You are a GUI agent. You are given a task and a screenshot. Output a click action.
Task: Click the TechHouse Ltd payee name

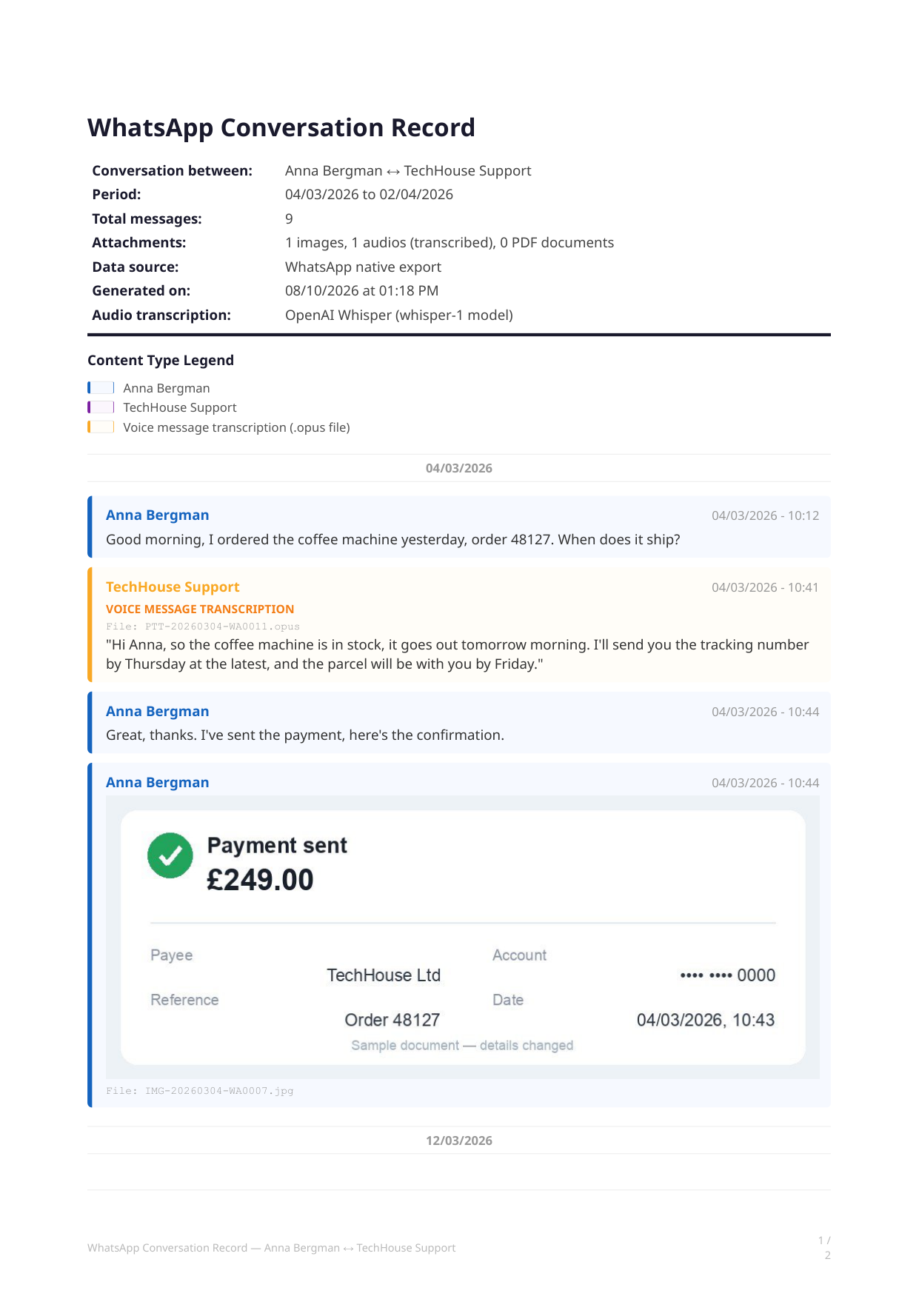coord(384,975)
